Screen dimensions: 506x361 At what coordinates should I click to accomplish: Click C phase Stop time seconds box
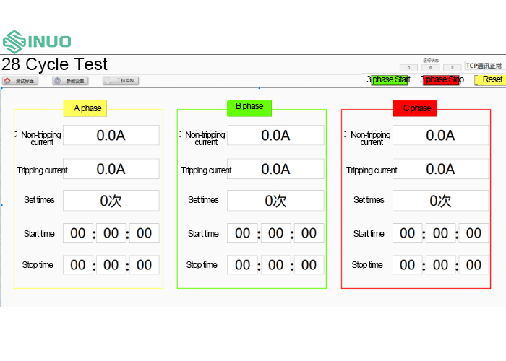click(473, 265)
